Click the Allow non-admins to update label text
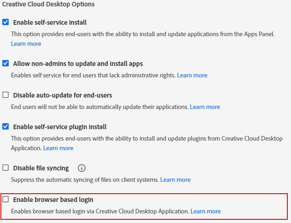 (x=78, y=64)
